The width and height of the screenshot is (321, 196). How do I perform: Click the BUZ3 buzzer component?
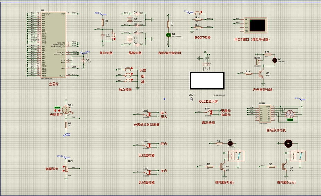pyautogui.click(x=258, y=62)
